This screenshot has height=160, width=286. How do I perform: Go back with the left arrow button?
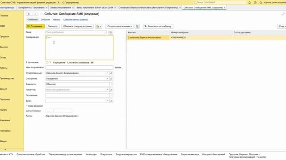pyautogui.click(x=29, y=14)
